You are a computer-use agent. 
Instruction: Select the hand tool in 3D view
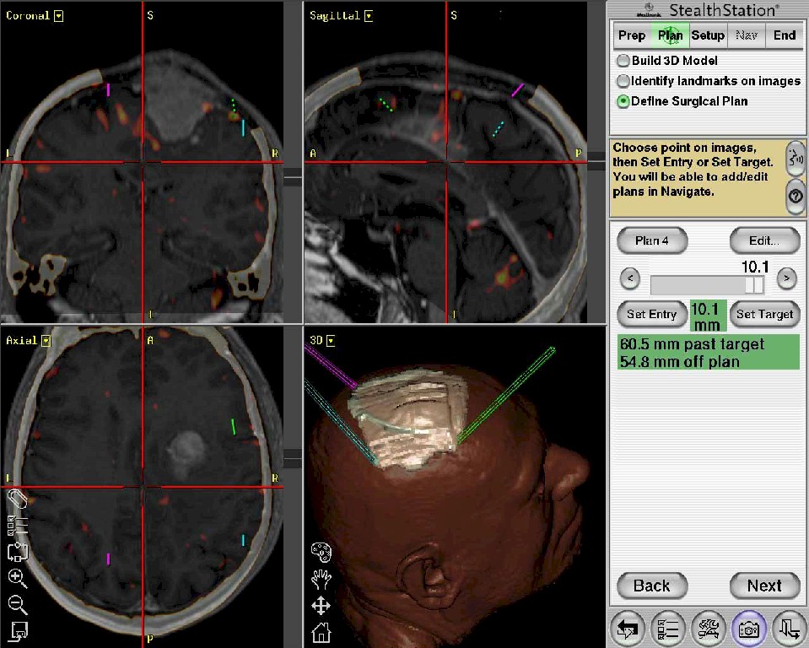[x=321, y=579]
